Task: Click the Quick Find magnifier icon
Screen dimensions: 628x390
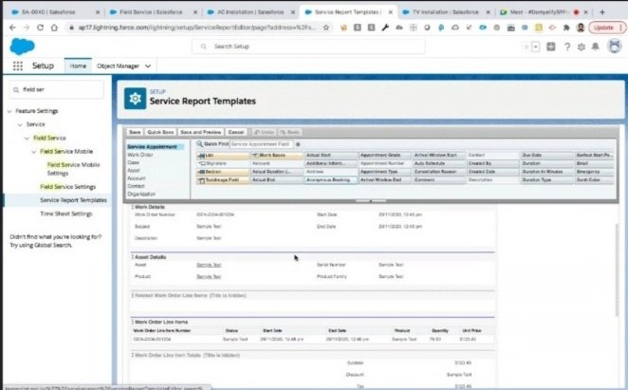Action: (x=199, y=143)
